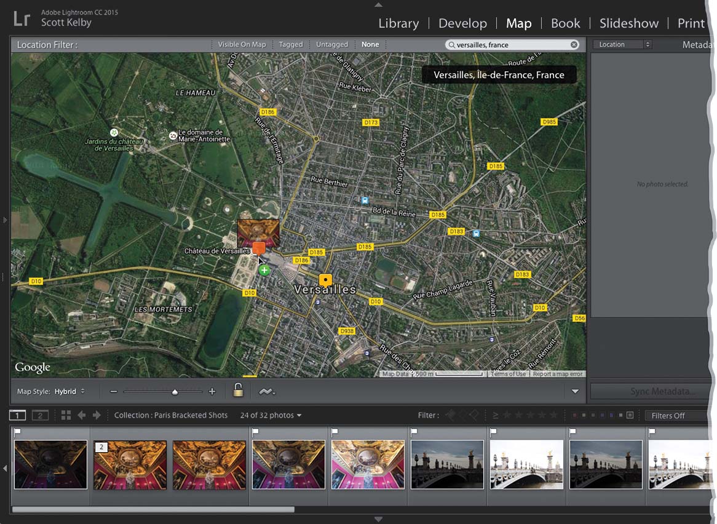Click the orange photo pin at Château de Versailles

coord(259,248)
